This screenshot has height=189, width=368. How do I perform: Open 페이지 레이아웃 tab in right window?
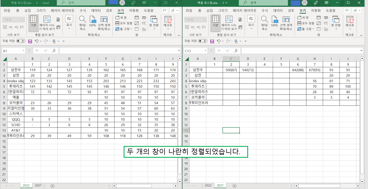point(245,10)
